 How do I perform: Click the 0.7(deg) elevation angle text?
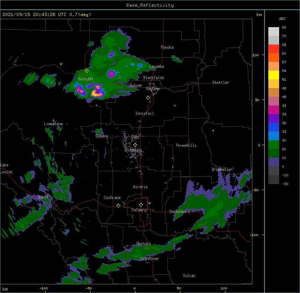click(x=80, y=15)
